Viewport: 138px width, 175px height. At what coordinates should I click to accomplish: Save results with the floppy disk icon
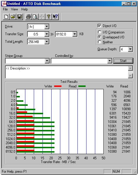(20, 17)
